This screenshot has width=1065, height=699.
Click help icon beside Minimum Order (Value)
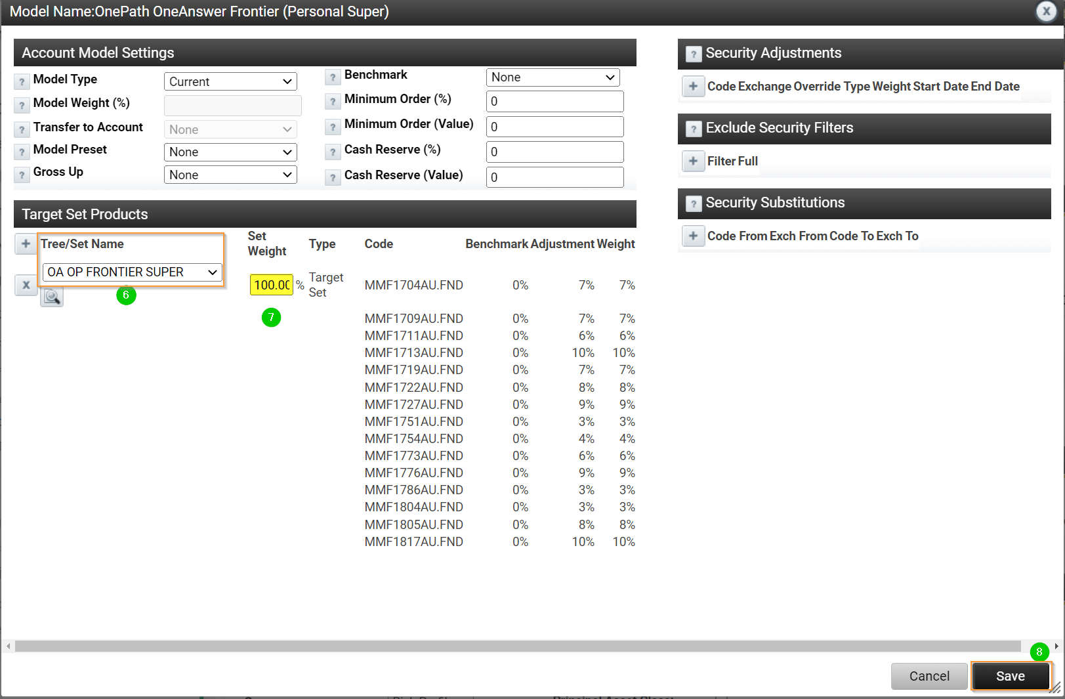(333, 126)
